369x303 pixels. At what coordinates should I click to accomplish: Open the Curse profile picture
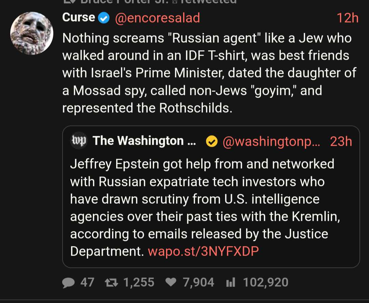pyautogui.click(x=32, y=33)
